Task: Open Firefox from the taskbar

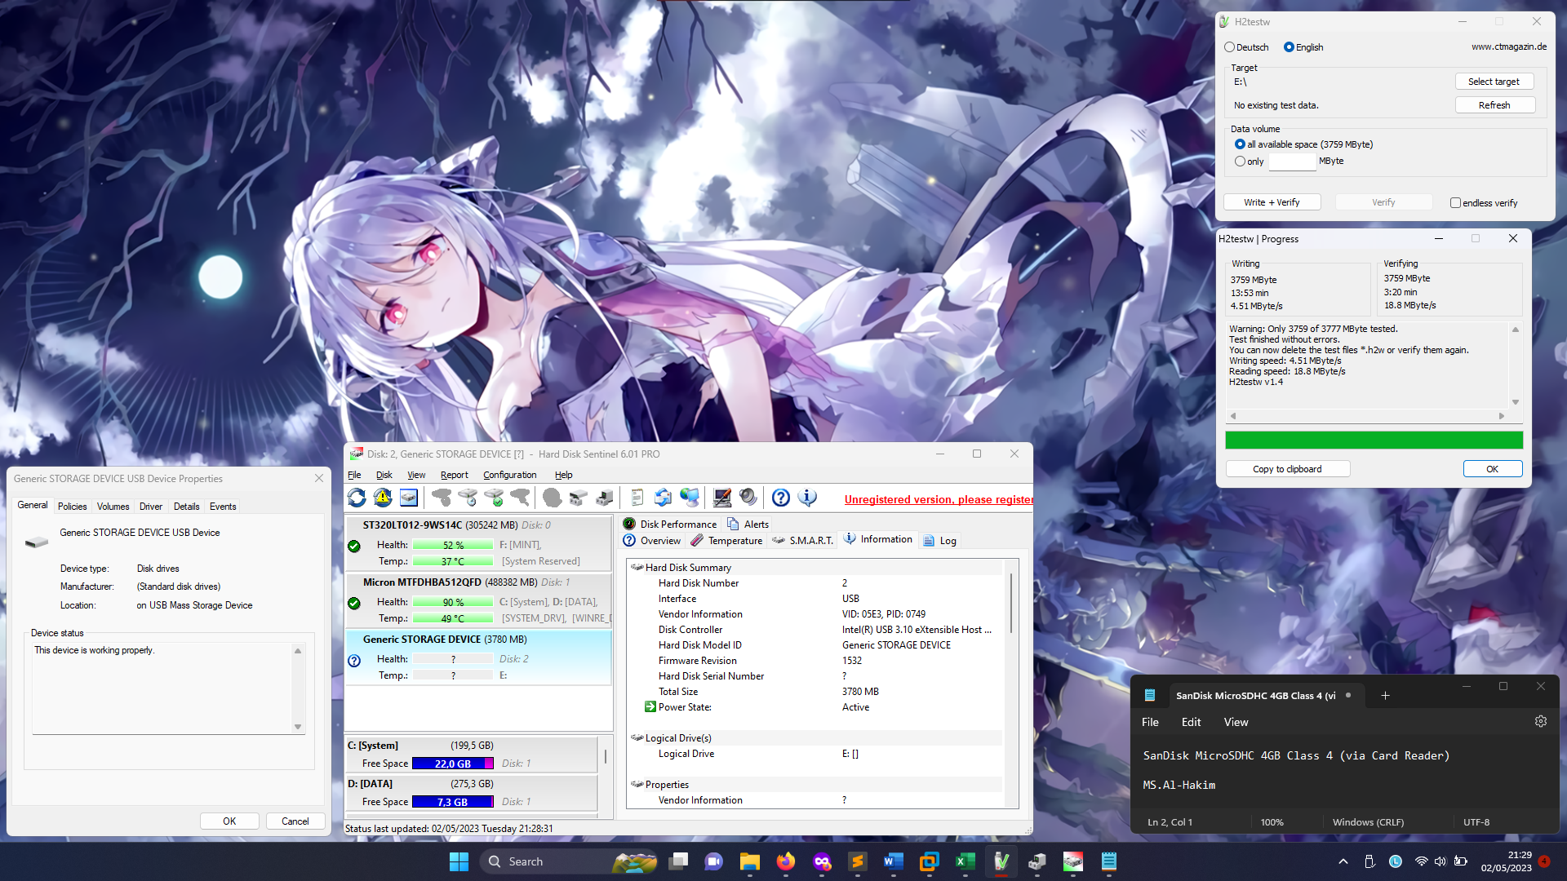Action: click(785, 861)
